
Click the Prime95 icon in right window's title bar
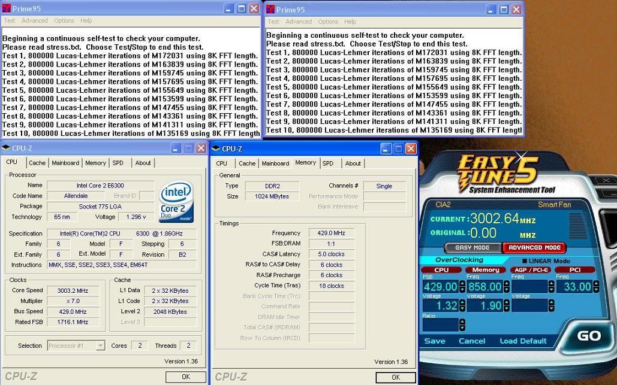[270, 10]
